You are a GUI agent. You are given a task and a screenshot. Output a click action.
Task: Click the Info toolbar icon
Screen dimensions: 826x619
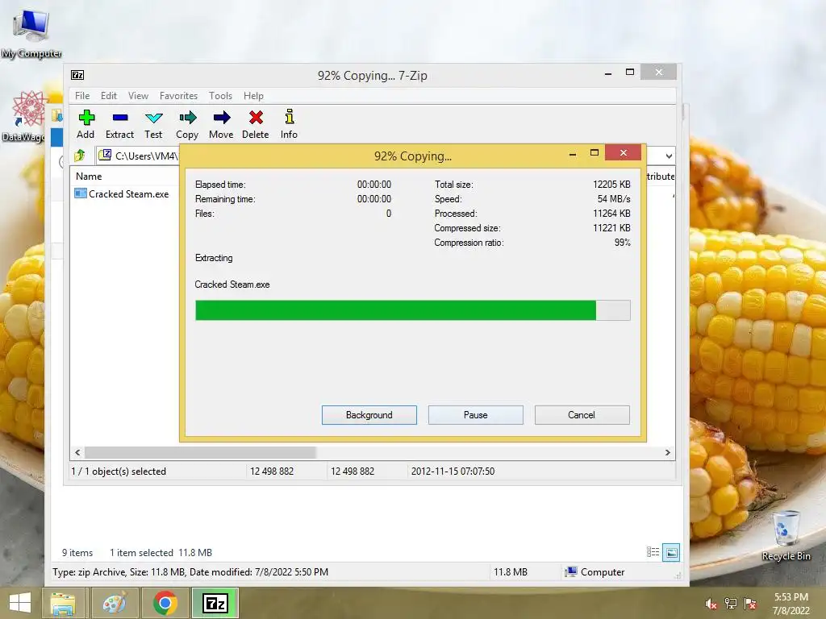point(290,116)
